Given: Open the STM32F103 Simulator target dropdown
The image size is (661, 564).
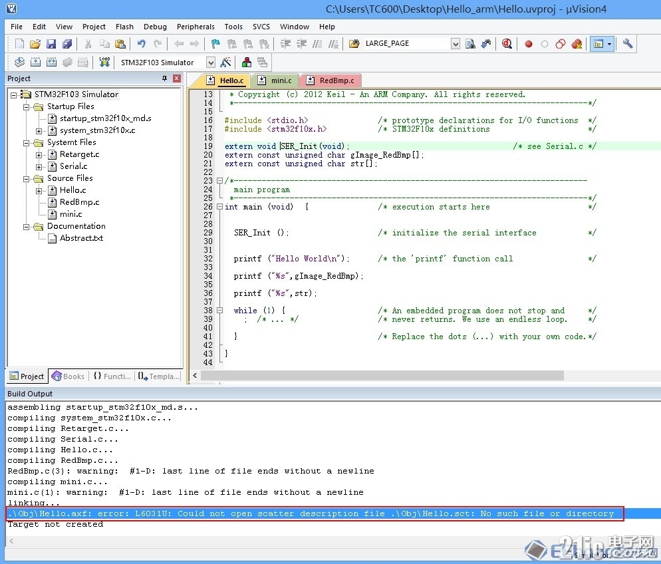Looking at the screenshot, I should tap(211, 63).
